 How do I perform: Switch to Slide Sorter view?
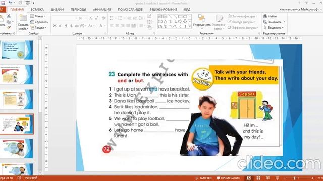[258, 178]
